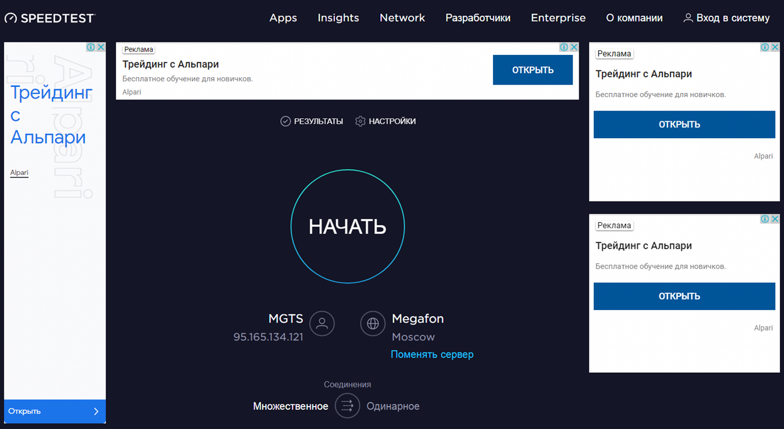Screen dimensions: 784x429
Task: Click the Реклама label in the banner ad
Action: pos(139,49)
